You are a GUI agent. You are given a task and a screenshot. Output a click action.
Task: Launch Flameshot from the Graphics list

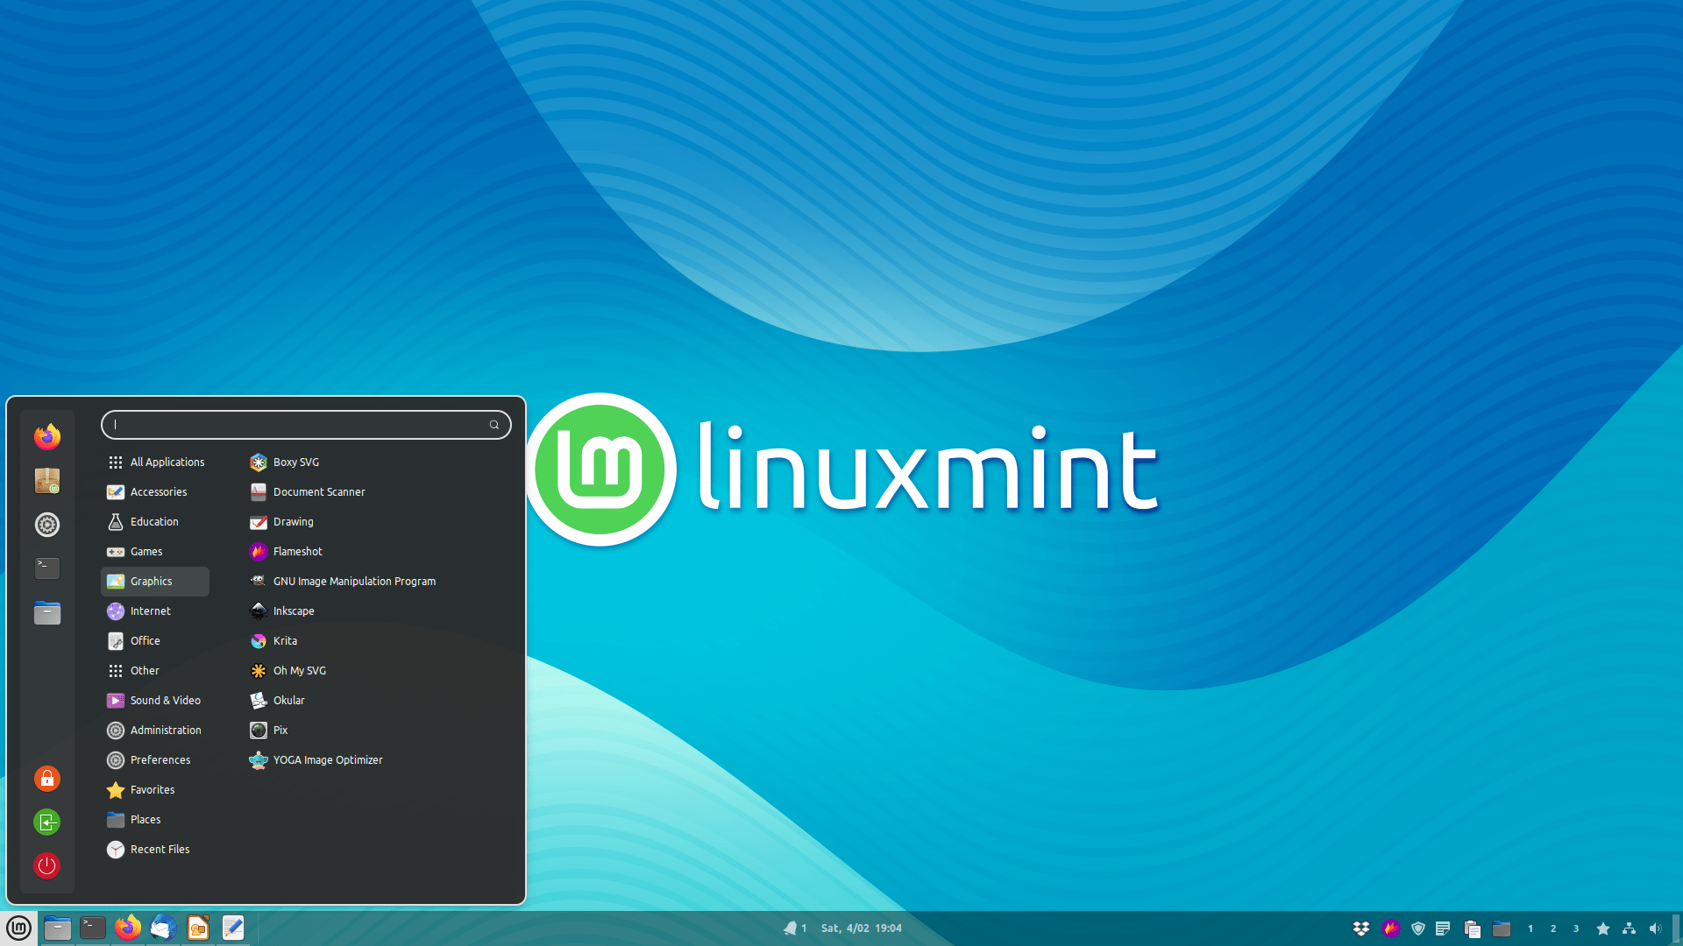point(297,552)
